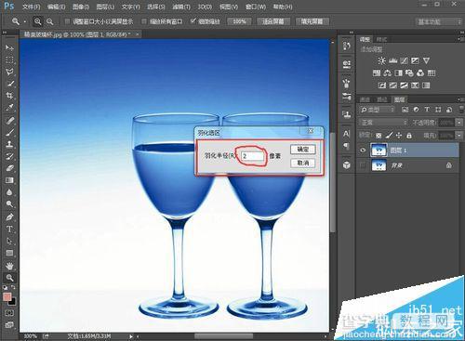465x341 pixels.
Task: Select the Zoom tool in toolbox
Action: [x=9, y=278]
